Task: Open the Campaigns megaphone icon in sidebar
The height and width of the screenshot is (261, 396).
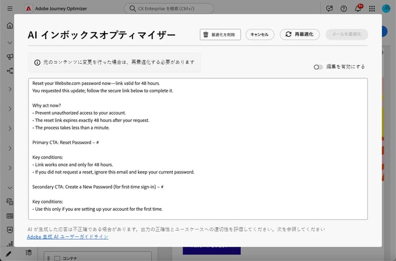Action: tap(10, 56)
